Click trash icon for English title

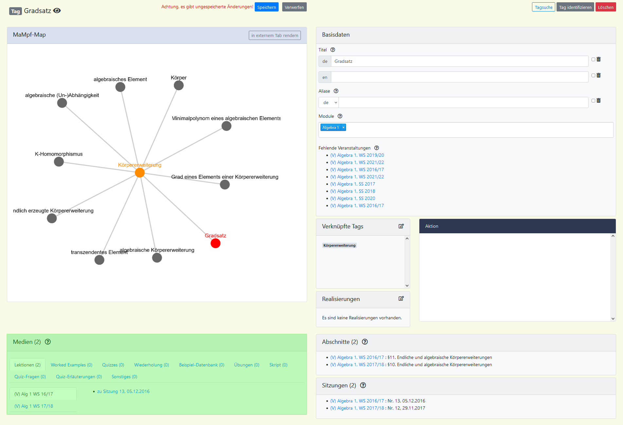[x=598, y=75]
